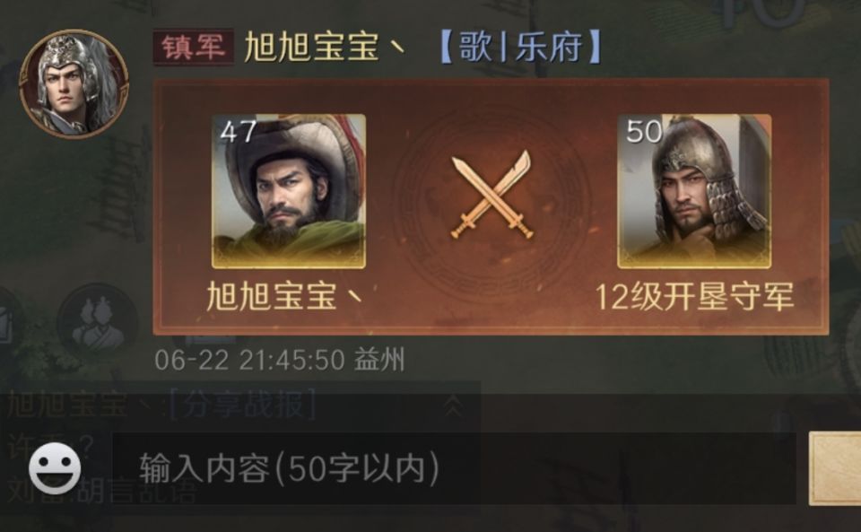Tap the 许秃 chat line
Image resolution: width=861 pixels, height=532 pixels.
[x=50, y=448]
